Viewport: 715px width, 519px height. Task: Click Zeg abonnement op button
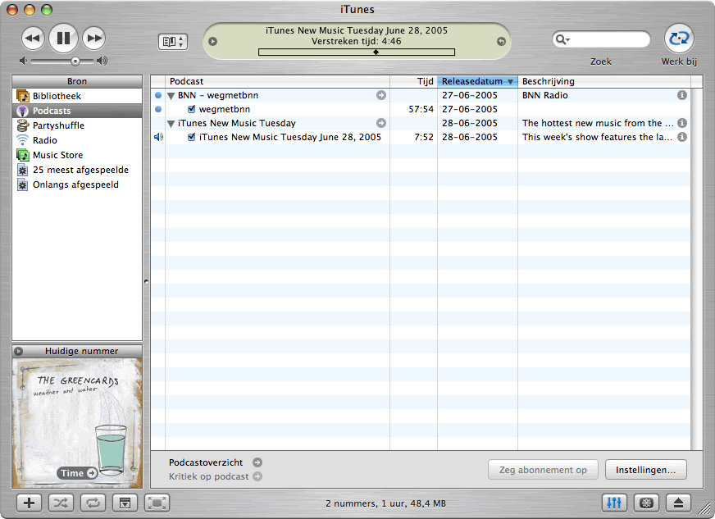[543, 470]
